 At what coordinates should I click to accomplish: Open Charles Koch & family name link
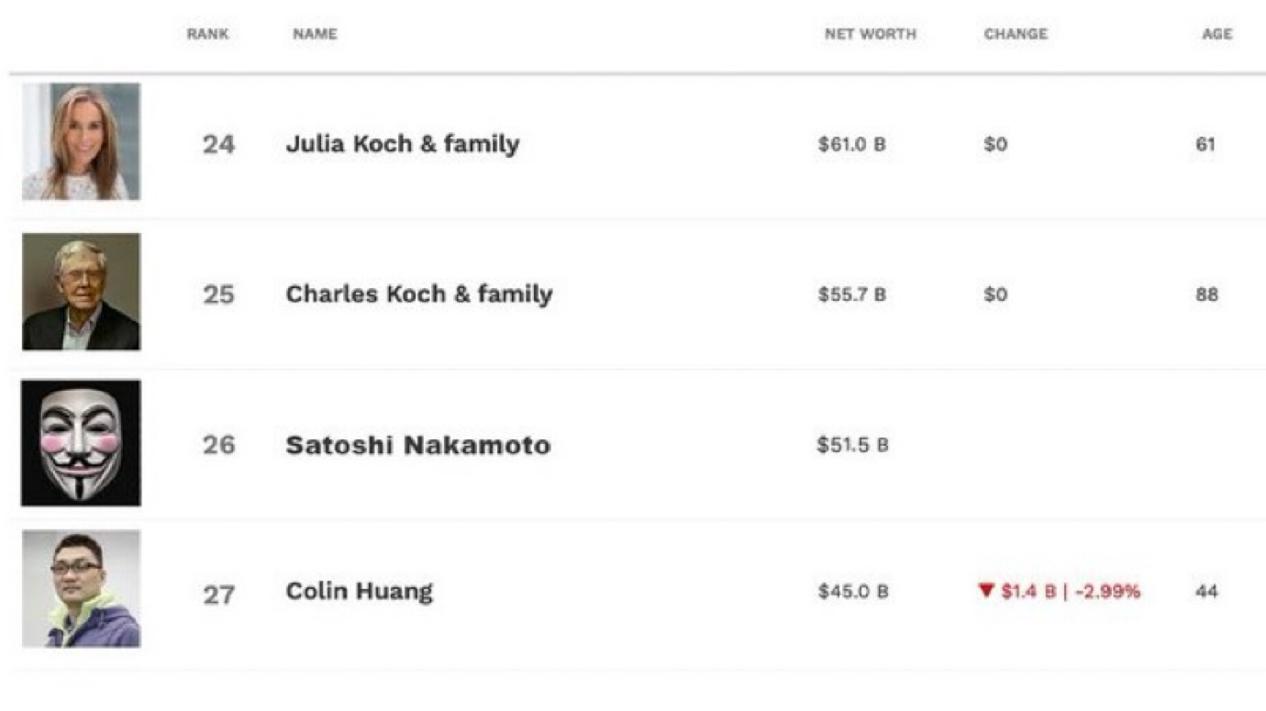pos(419,294)
